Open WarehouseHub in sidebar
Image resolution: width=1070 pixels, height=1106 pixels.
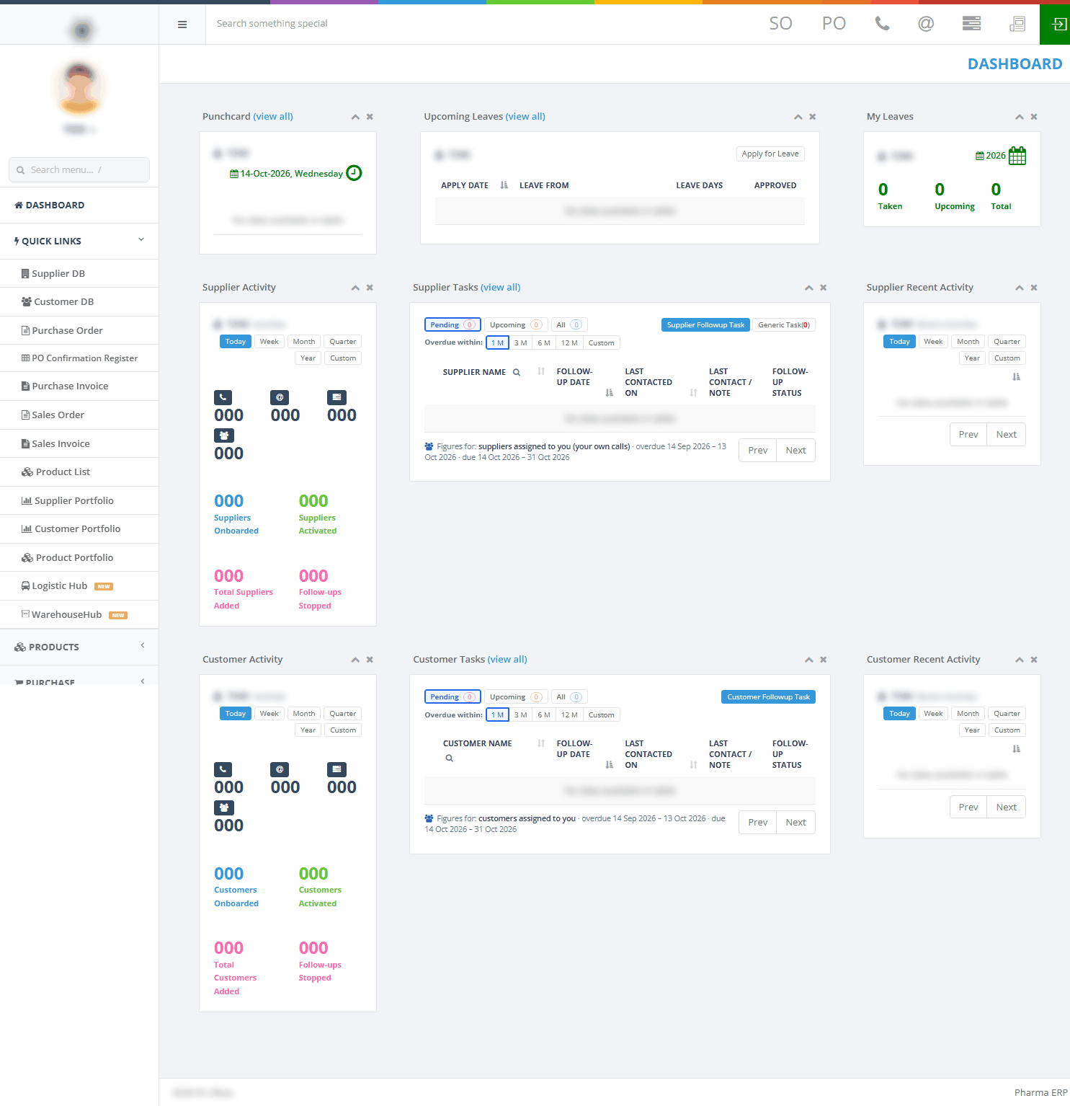point(79,615)
